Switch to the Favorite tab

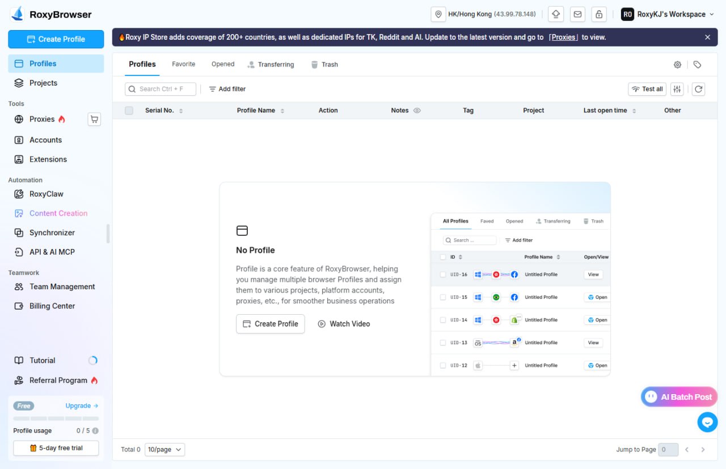184,64
